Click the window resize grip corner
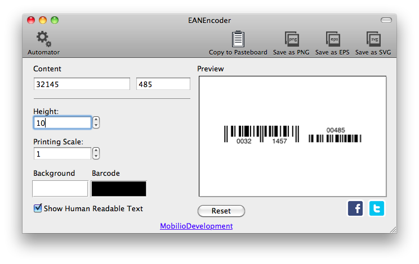 pyautogui.click(x=393, y=230)
